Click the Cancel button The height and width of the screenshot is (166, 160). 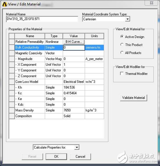click(80, 156)
